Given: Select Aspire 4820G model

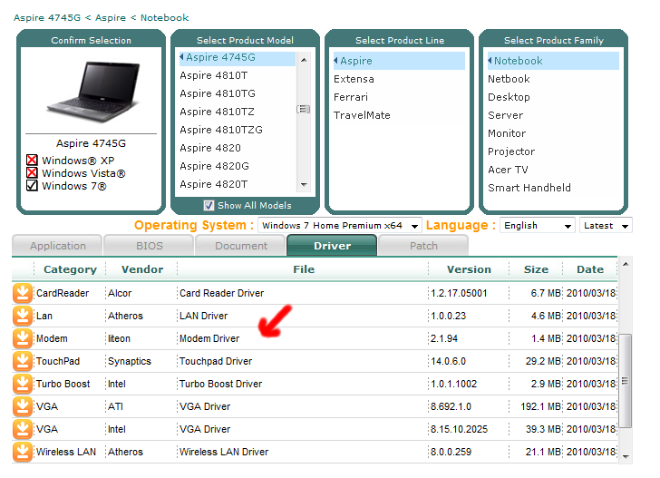Looking at the screenshot, I should click(215, 166).
